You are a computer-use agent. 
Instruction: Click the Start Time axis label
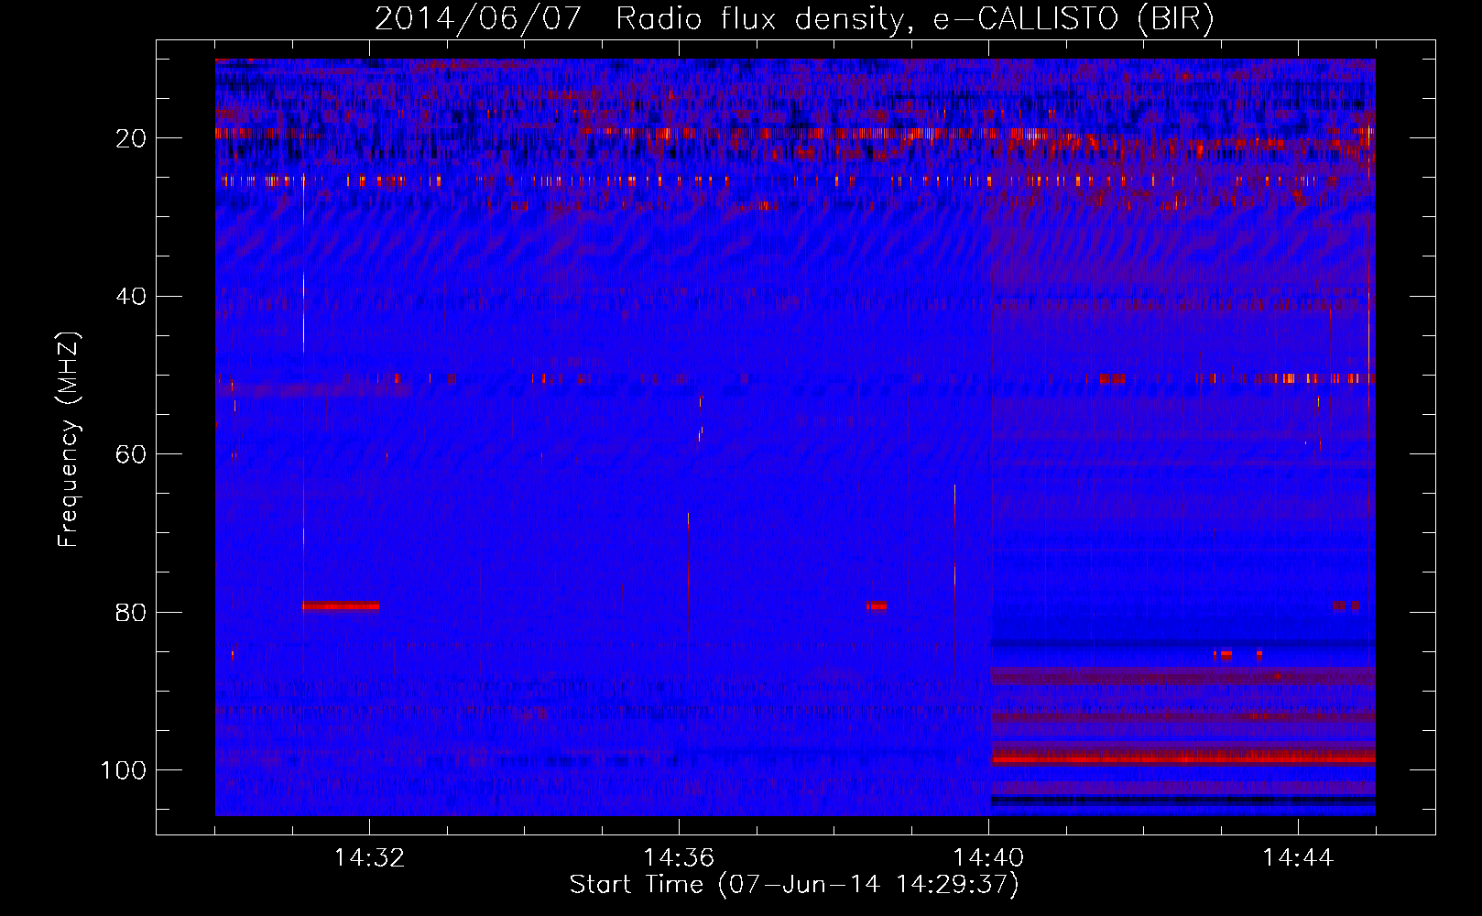point(794,885)
